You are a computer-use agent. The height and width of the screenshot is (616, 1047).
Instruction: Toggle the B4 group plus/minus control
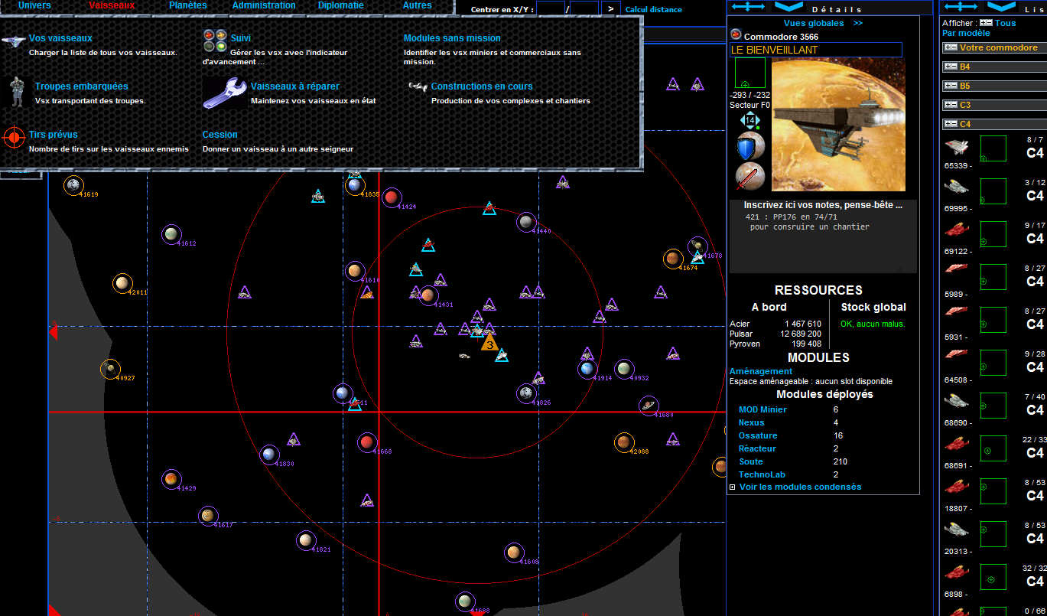click(x=951, y=67)
